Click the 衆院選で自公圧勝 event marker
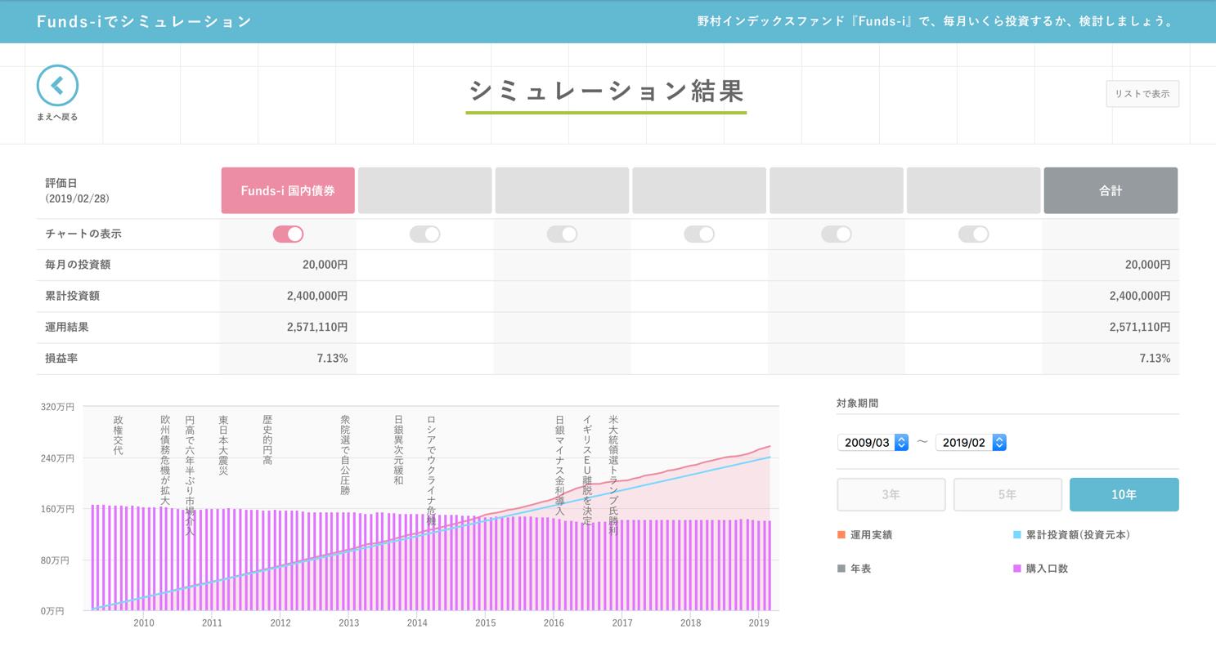This screenshot has width=1216, height=656. coord(345,455)
